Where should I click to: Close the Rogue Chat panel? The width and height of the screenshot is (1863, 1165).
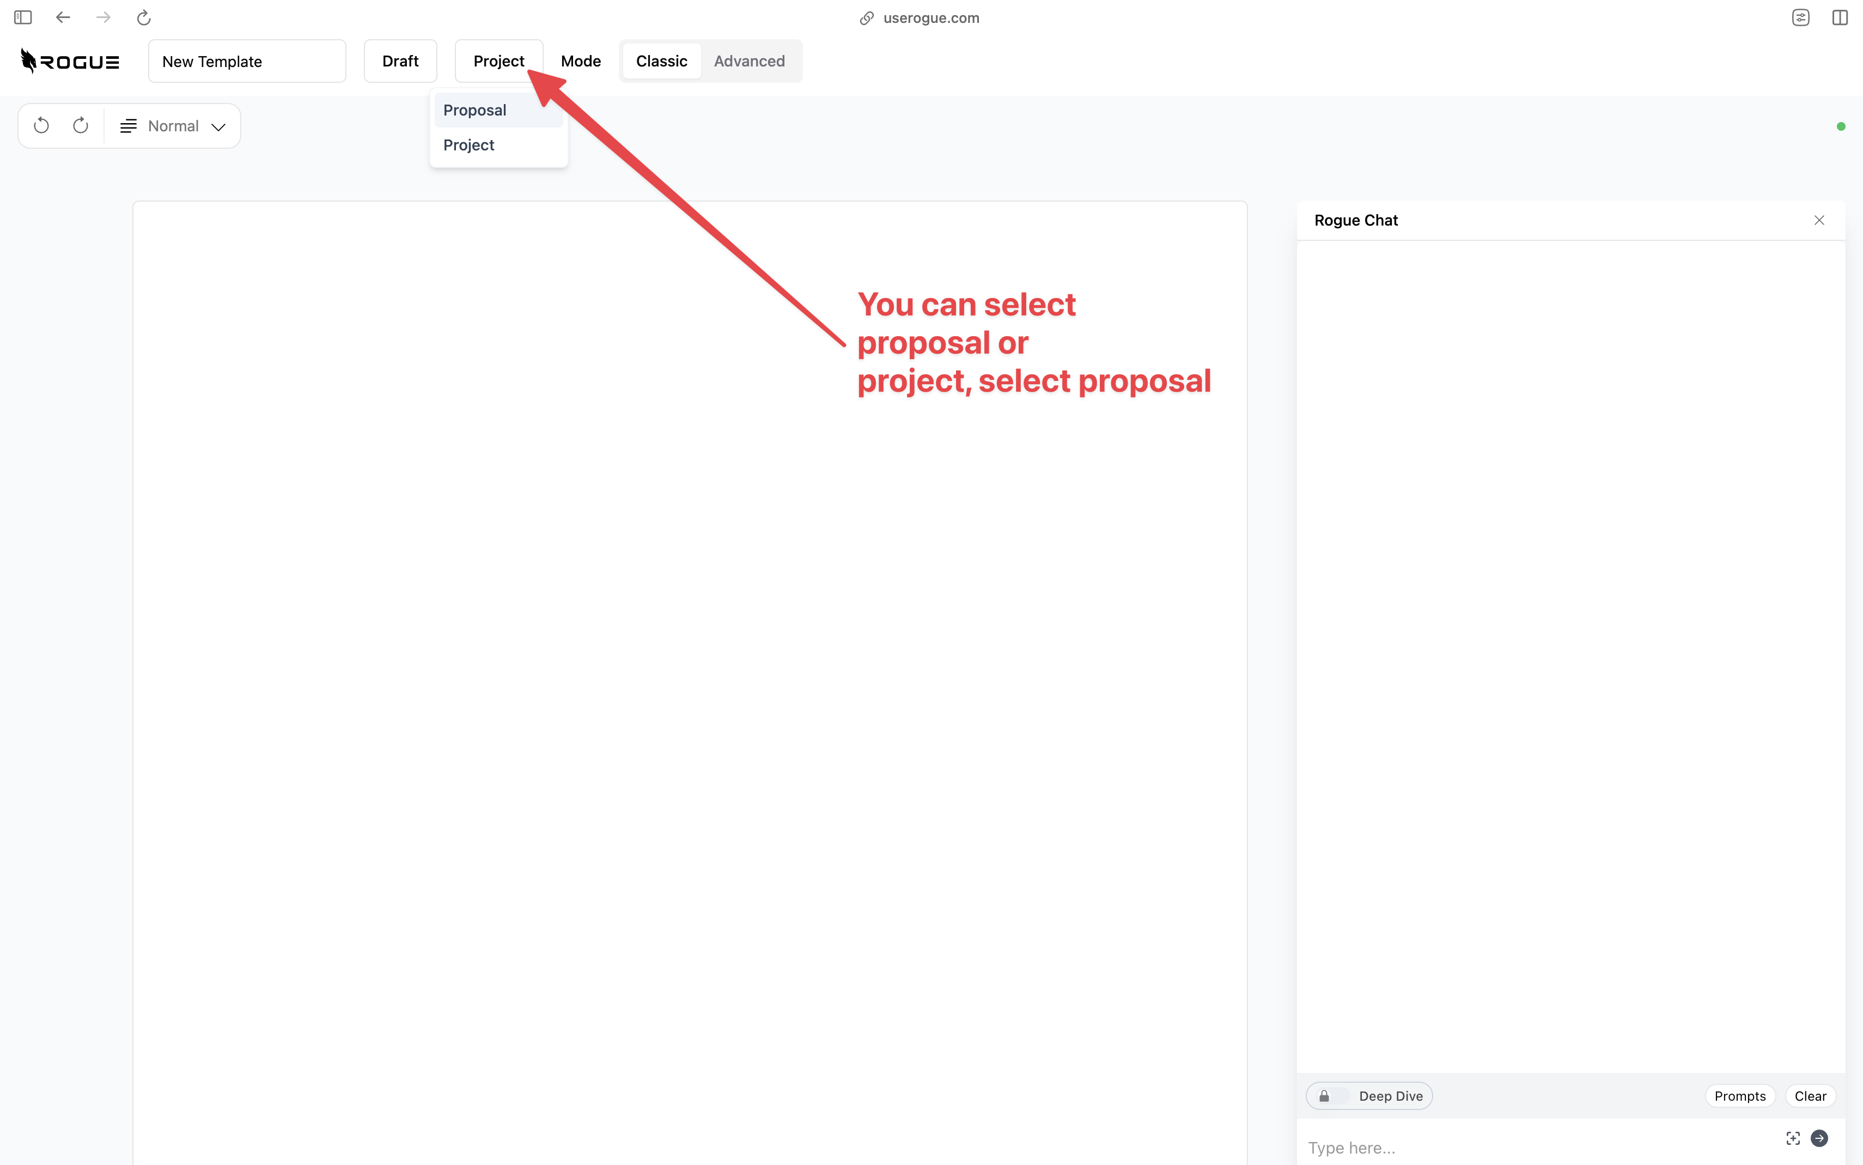(1819, 220)
